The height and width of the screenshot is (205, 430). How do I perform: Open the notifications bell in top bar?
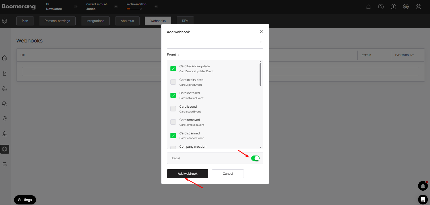point(368,7)
